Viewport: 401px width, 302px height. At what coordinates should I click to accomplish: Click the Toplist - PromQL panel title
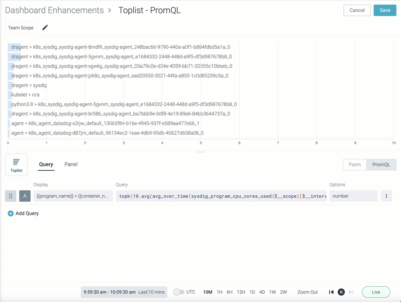(x=149, y=10)
